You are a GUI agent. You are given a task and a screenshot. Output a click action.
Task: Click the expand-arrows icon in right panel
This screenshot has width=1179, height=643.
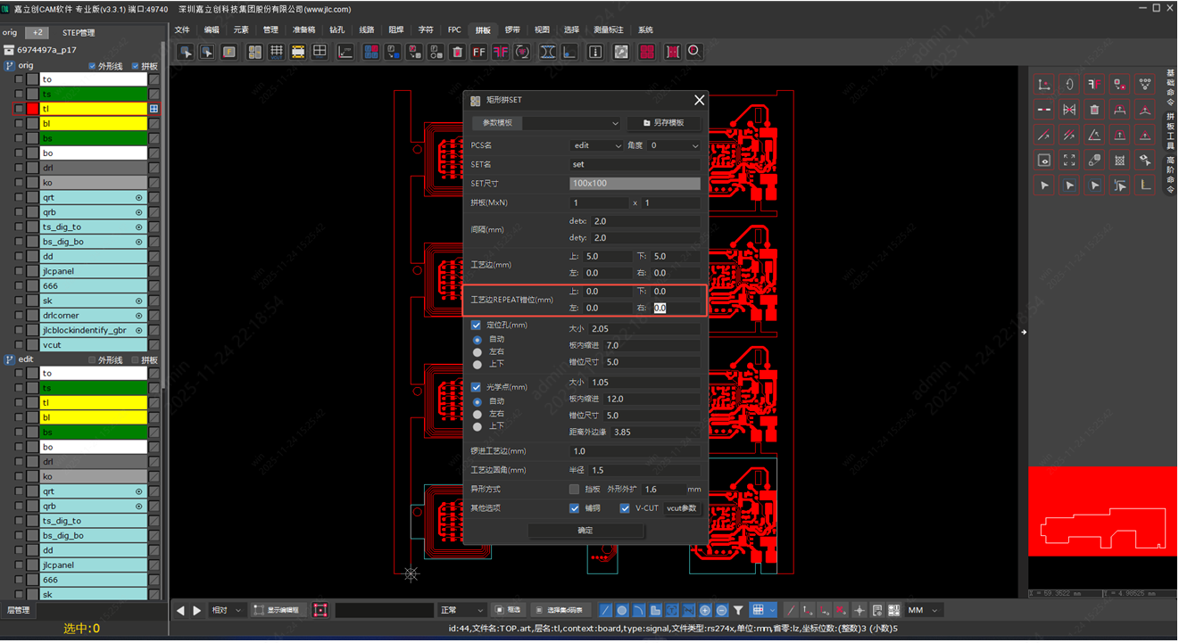[1069, 161]
